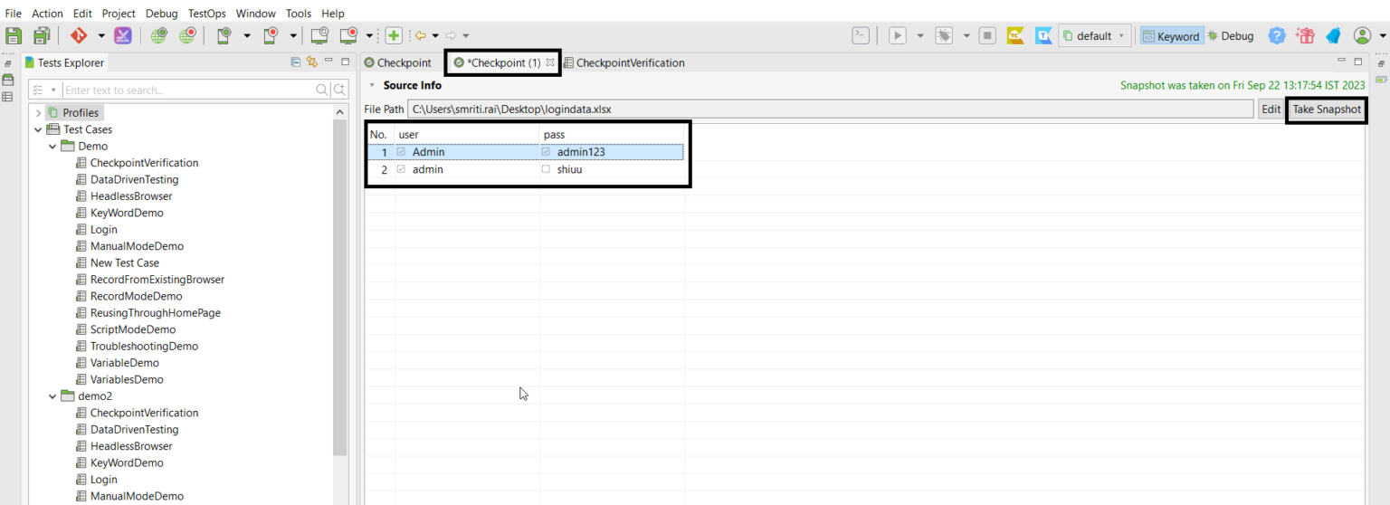Click the Stop execution icon
The width and height of the screenshot is (1390, 505).
pos(988,36)
